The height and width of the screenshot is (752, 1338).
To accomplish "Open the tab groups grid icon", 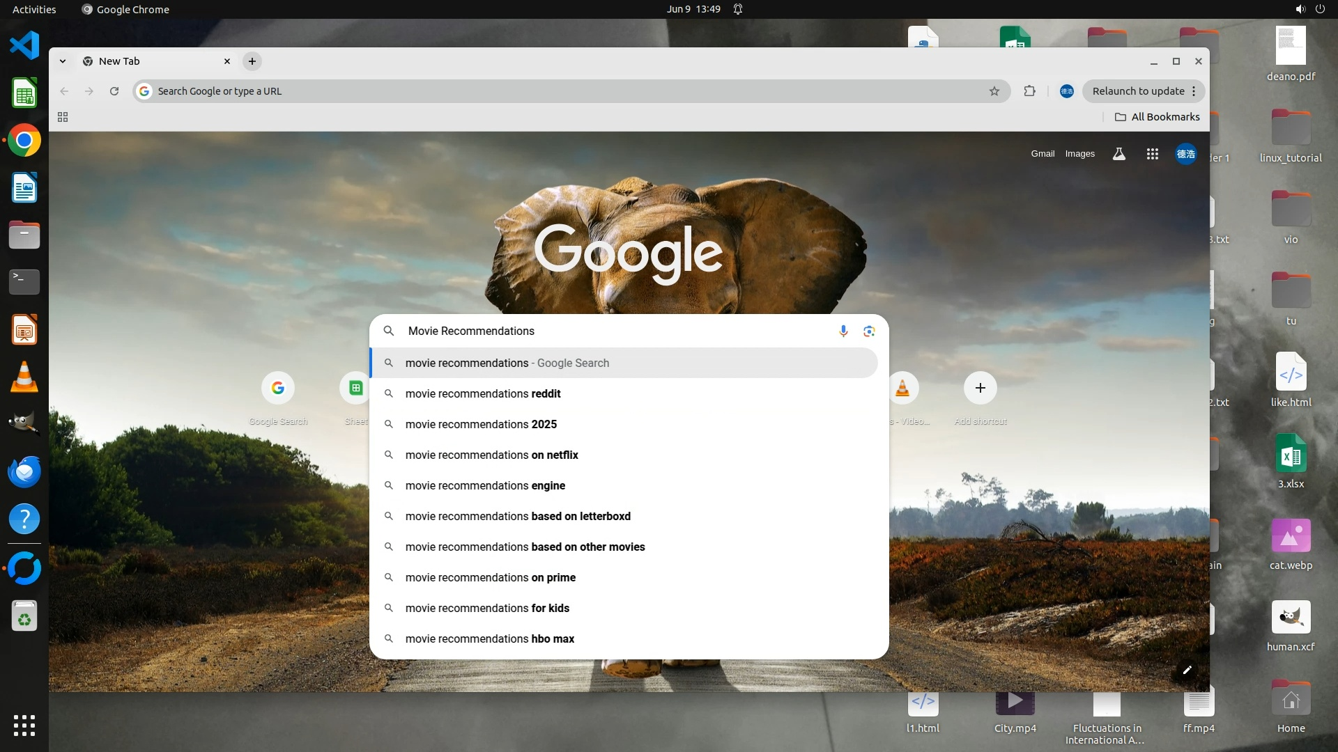I will point(63,117).
